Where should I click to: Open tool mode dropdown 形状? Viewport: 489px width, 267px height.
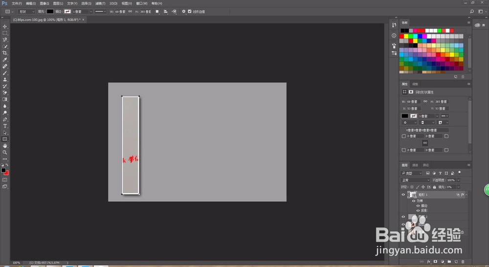[26, 12]
